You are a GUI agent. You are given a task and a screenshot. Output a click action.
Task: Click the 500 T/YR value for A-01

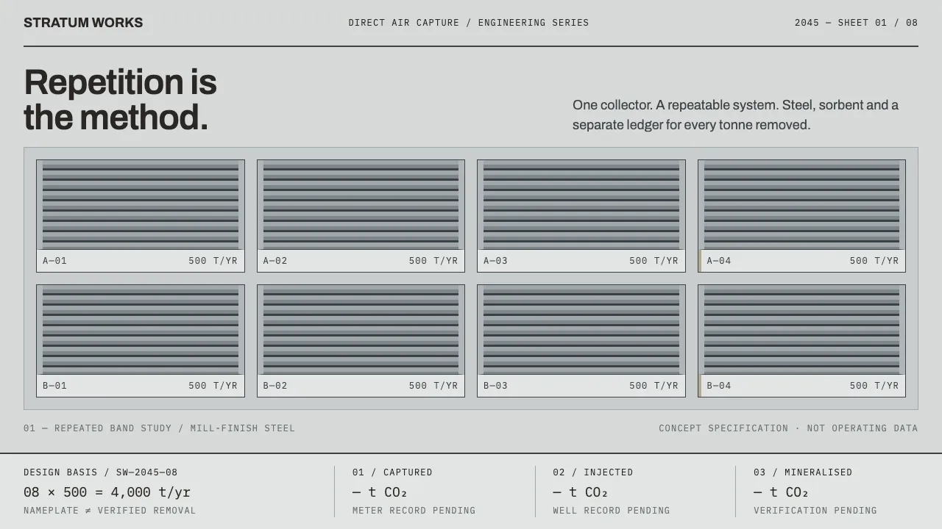point(213,261)
